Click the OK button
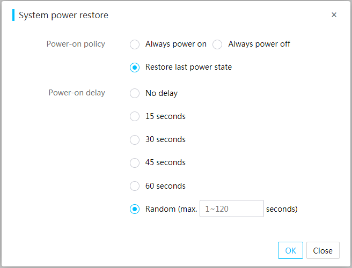 click(290, 250)
